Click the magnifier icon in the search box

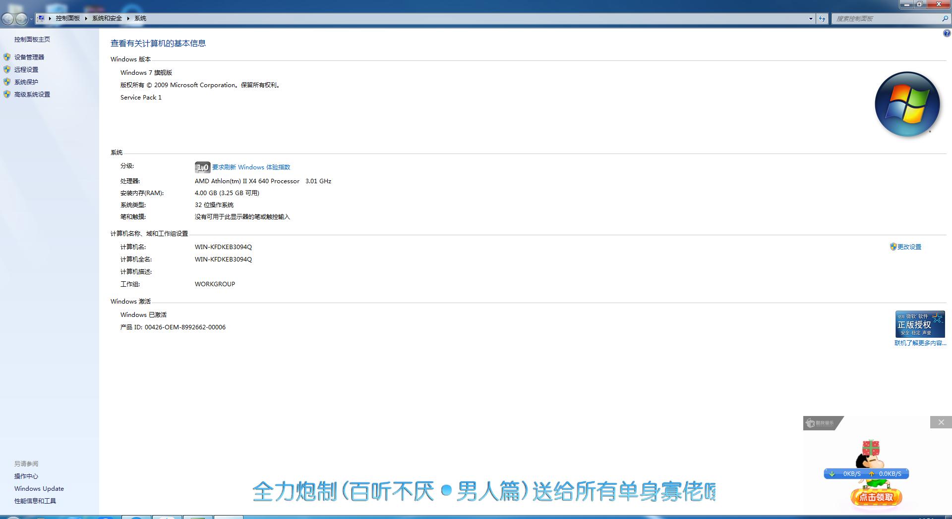coord(945,18)
